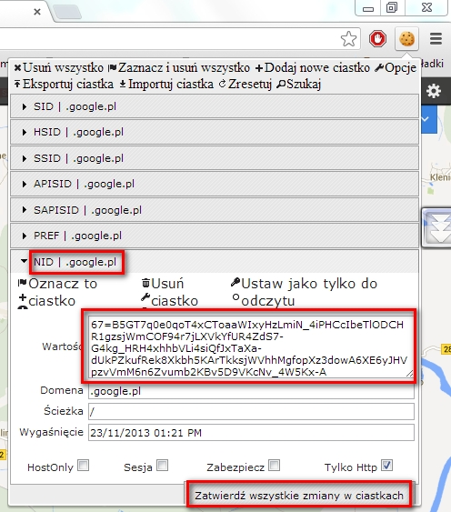Expand the PREF cookie row
The image size is (451, 512).
point(215,236)
